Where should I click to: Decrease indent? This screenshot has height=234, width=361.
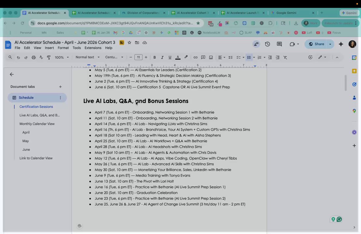(270, 58)
